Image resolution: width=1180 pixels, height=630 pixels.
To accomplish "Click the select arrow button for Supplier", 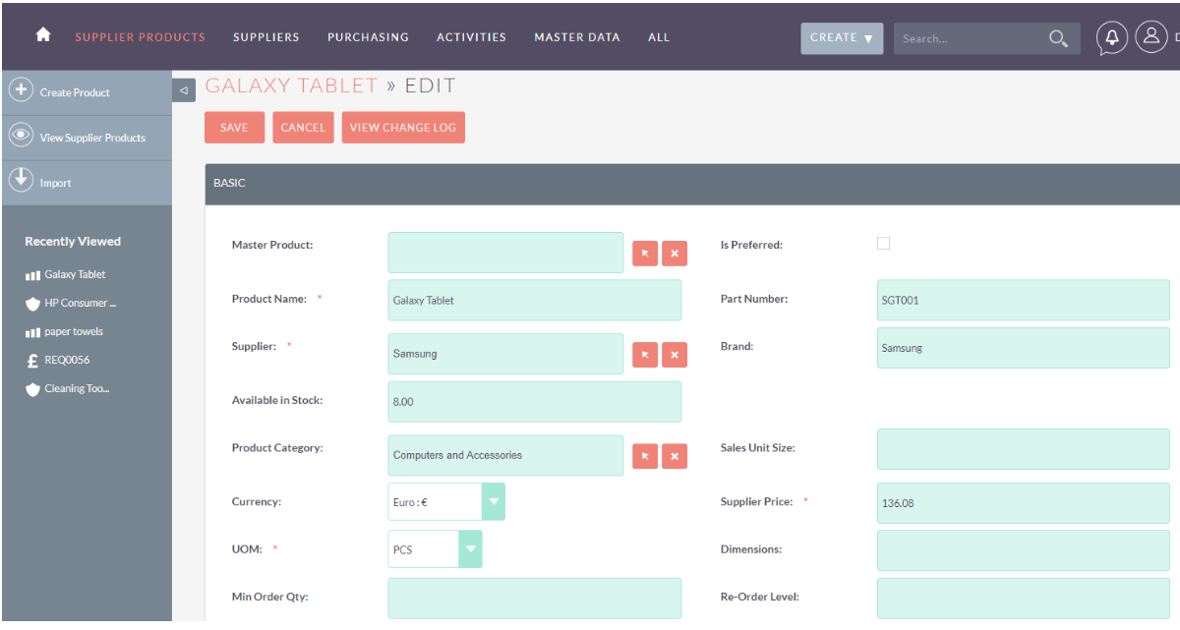I will [x=645, y=355].
